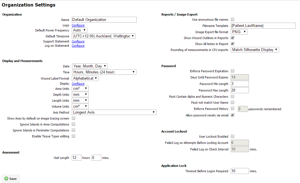Open the Wound Label Format dropdown
The image size is (300, 183).
click(85, 78)
